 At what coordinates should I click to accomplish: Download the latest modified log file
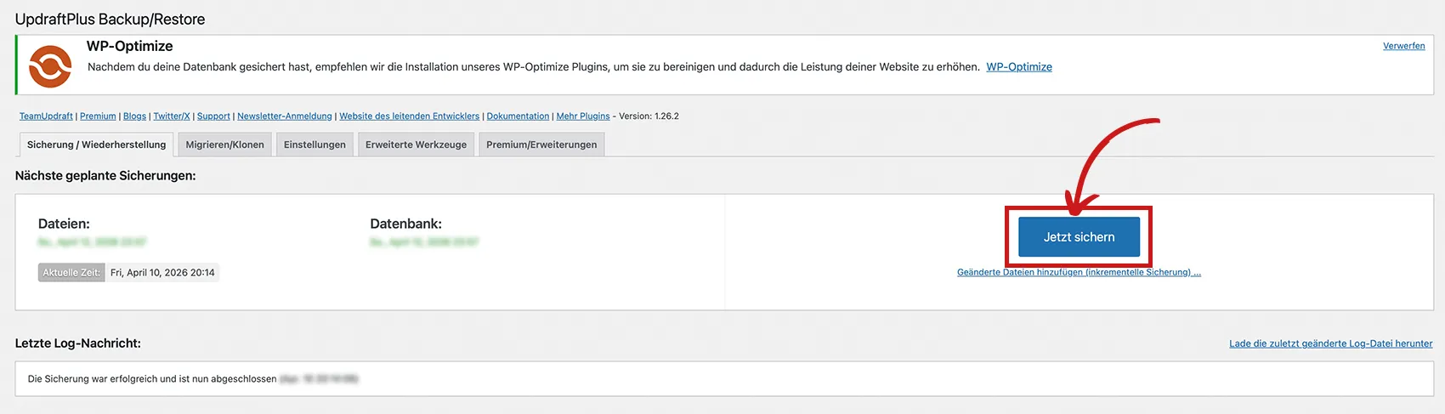point(1330,343)
